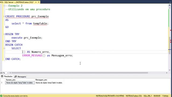The image size is (172, 97).
Task: Click the vertical scrollbar up arrow
Action: tap(170, 8)
